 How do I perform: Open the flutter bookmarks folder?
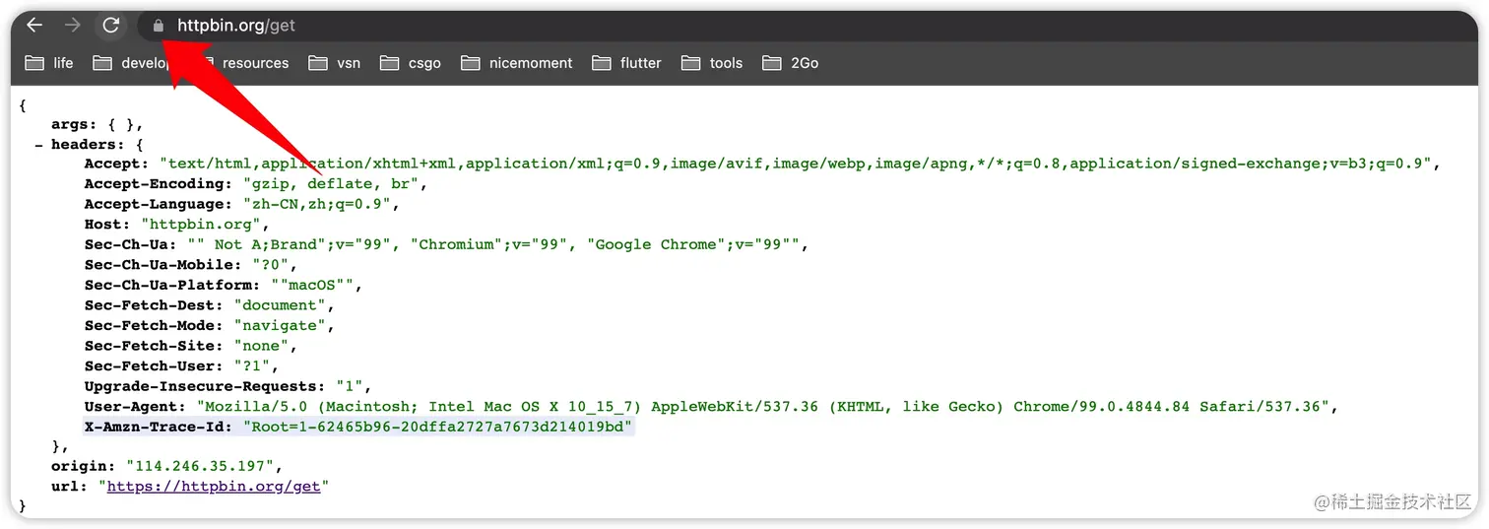(x=626, y=63)
